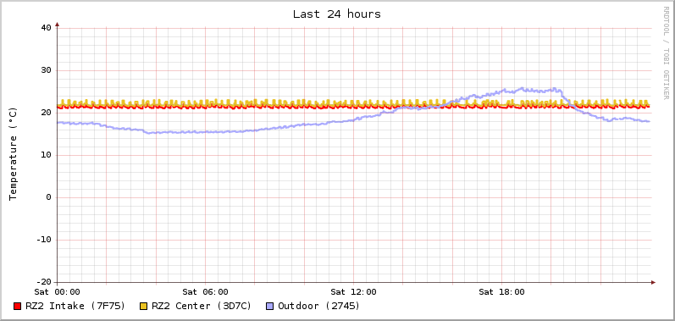Click the Sat 12:00 x-axis label
The height and width of the screenshot is (321, 675).
tap(353, 291)
